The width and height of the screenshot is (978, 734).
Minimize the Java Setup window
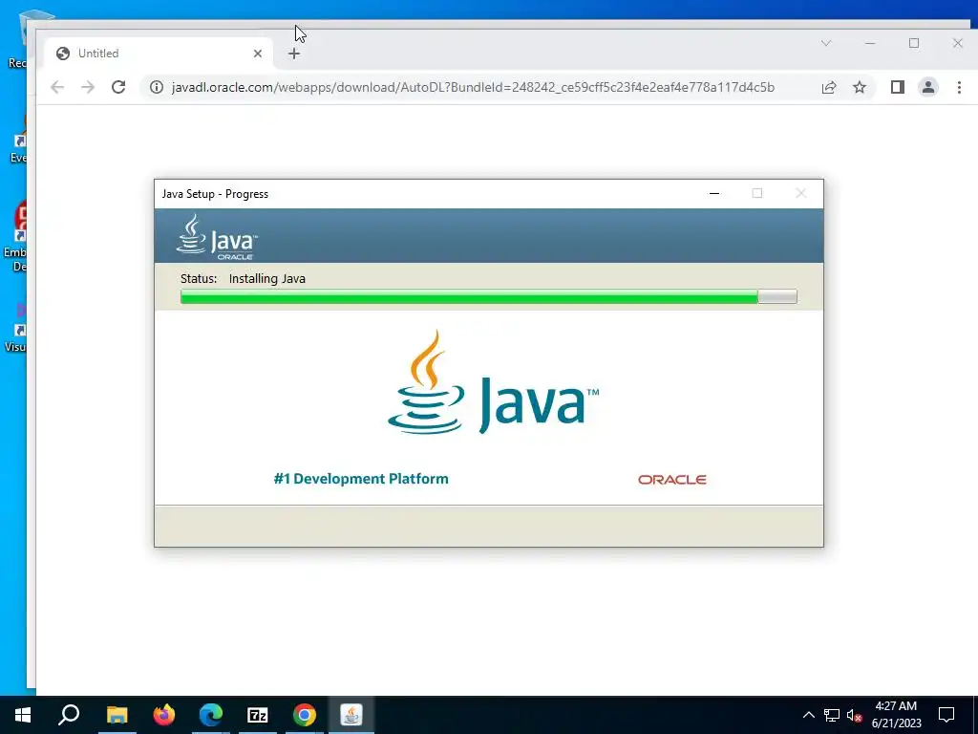[x=714, y=193]
